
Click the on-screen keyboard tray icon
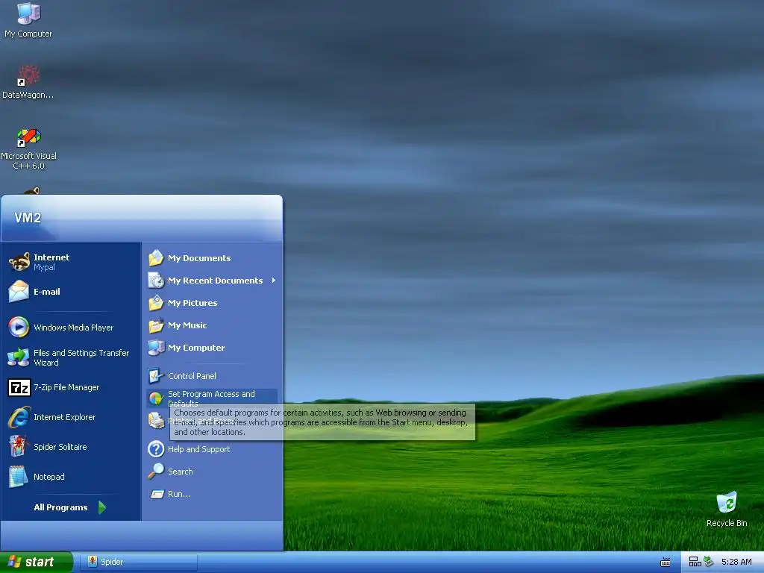pos(665,563)
